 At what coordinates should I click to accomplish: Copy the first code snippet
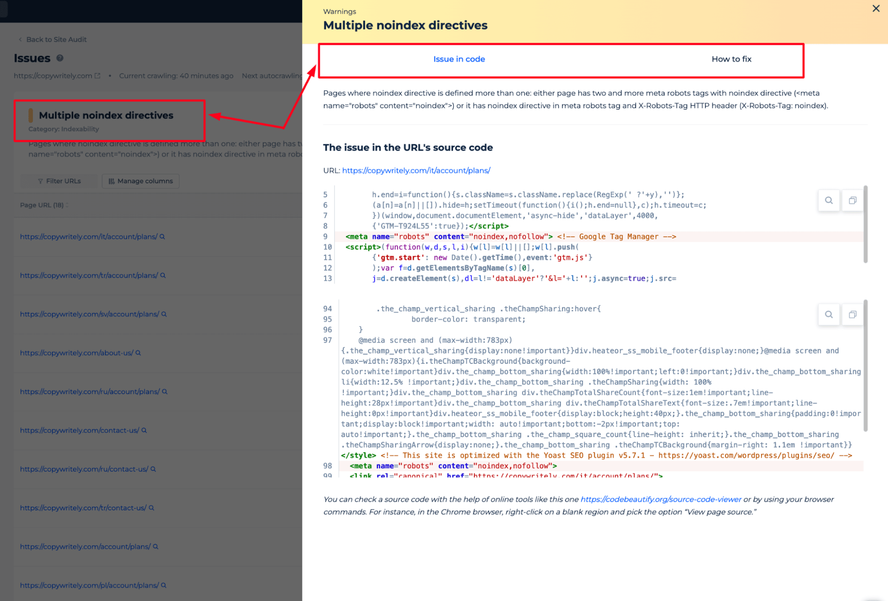[852, 200]
